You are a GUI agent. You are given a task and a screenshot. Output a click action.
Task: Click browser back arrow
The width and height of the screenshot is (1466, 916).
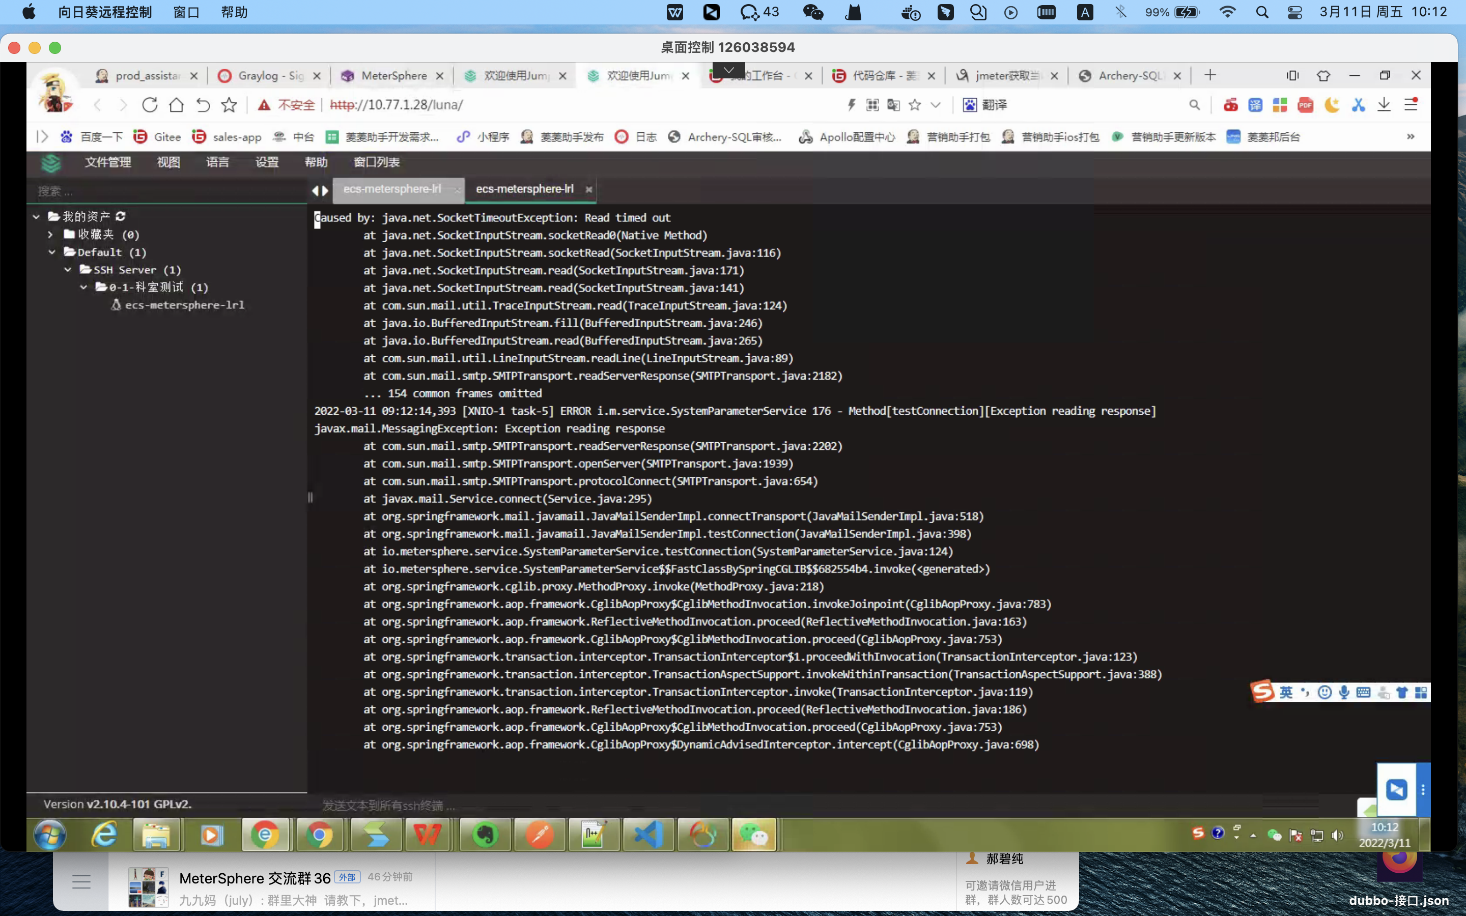click(98, 105)
